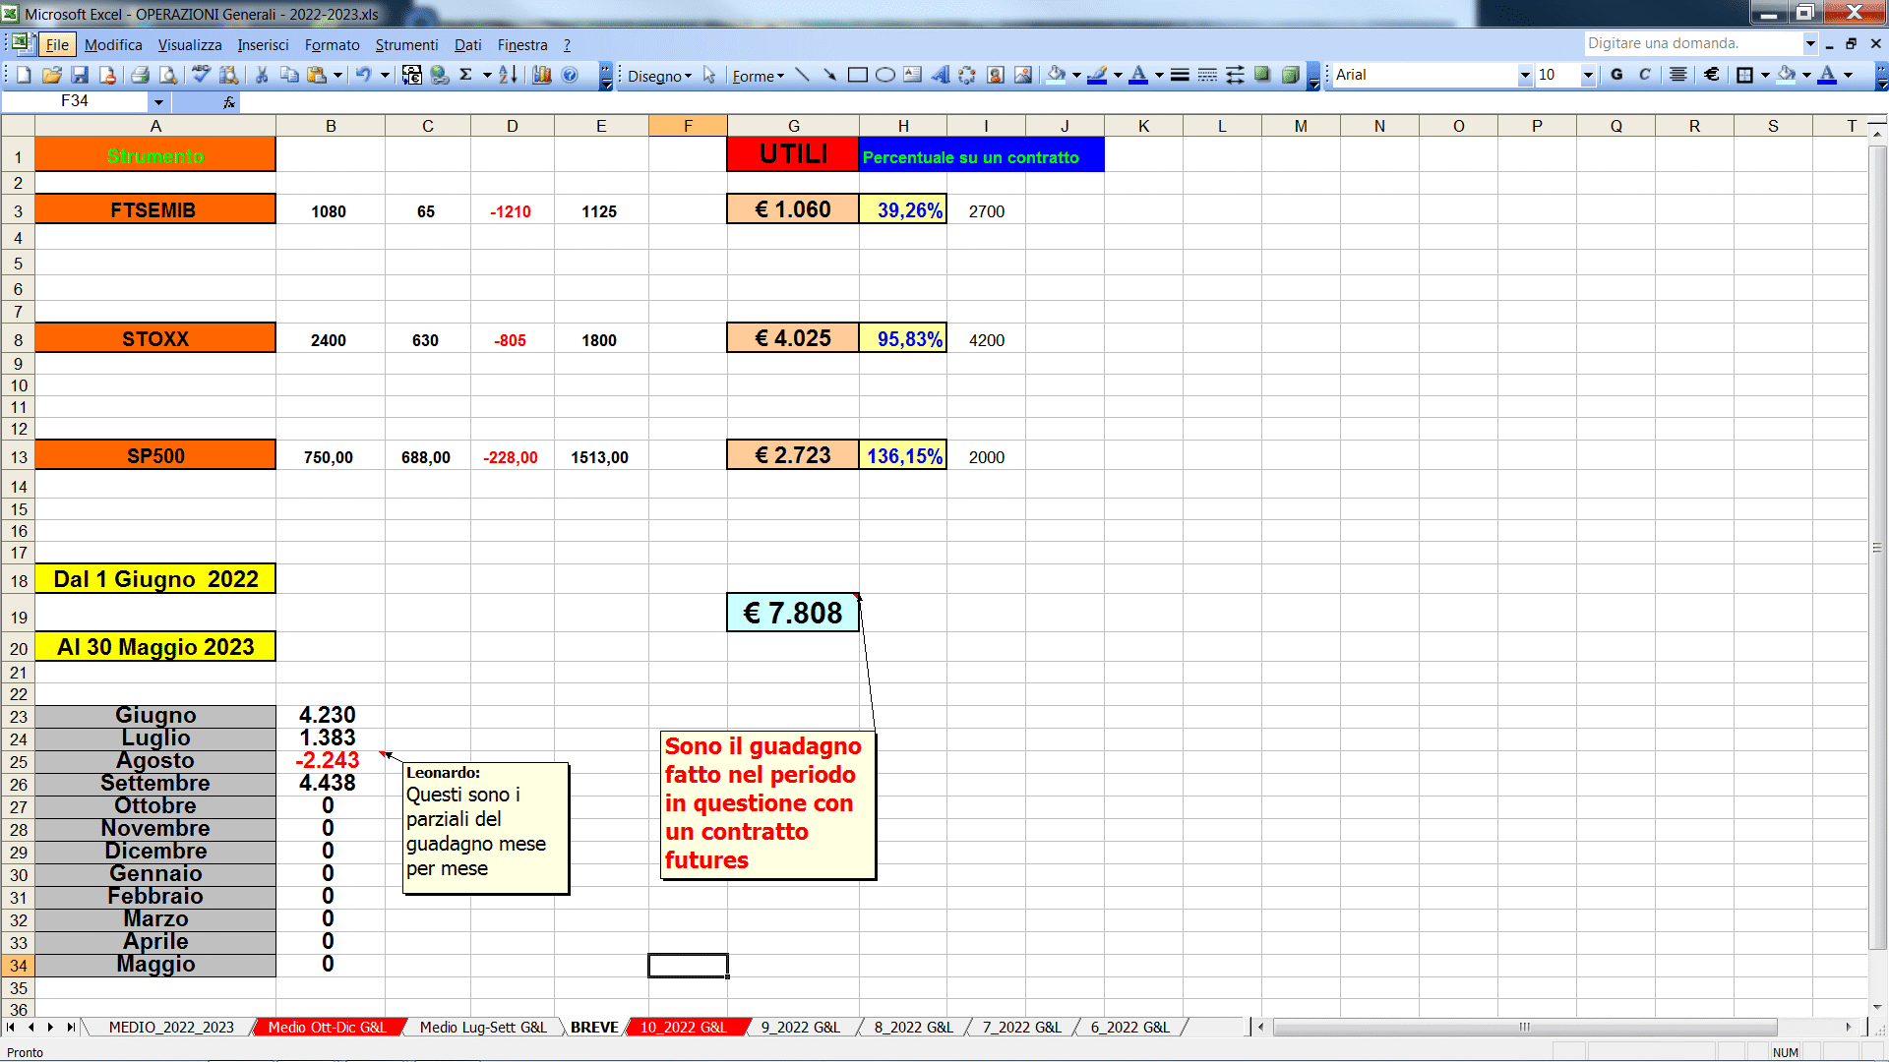Image resolution: width=1889 pixels, height=1062 pixels.
Task: Open the Modifica menu
Action: click(113, 44)
